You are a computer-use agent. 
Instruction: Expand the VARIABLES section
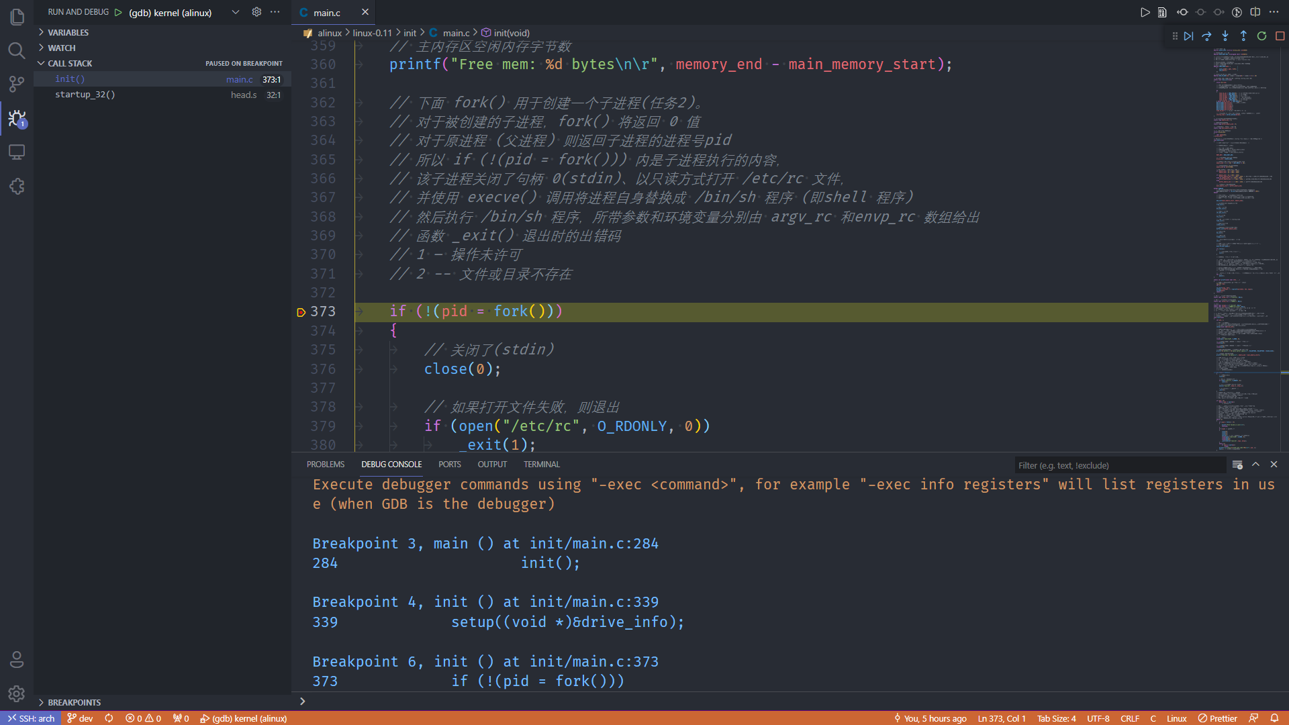[x=67, y=32]
